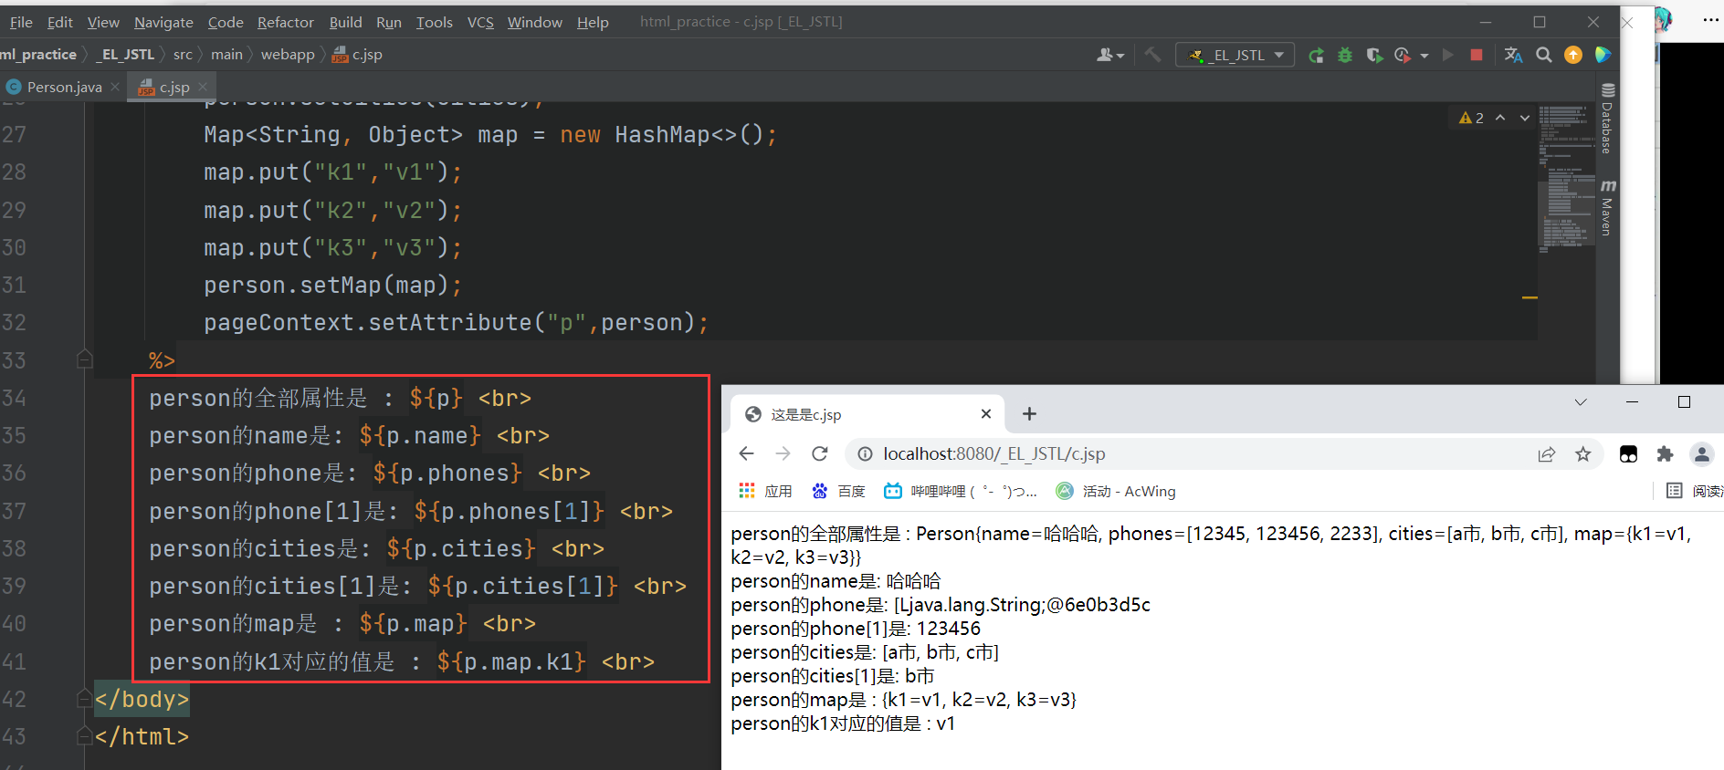Image resolution: width=1724 pixels, height=770 pixels.
Task: Click the _EL_JSTL breadcrumb
Action: [x=126, y=55]
